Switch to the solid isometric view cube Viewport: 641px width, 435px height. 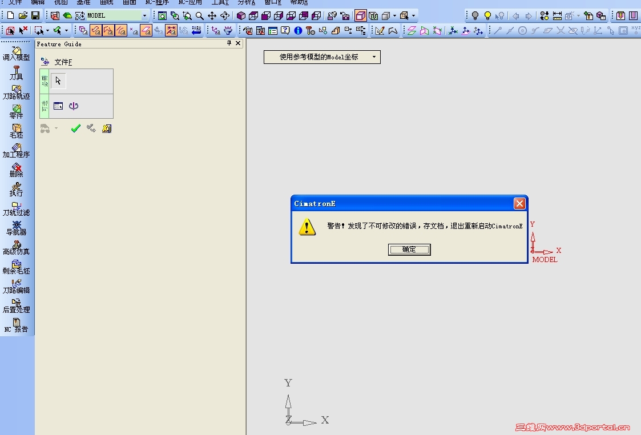pos(241,16)
